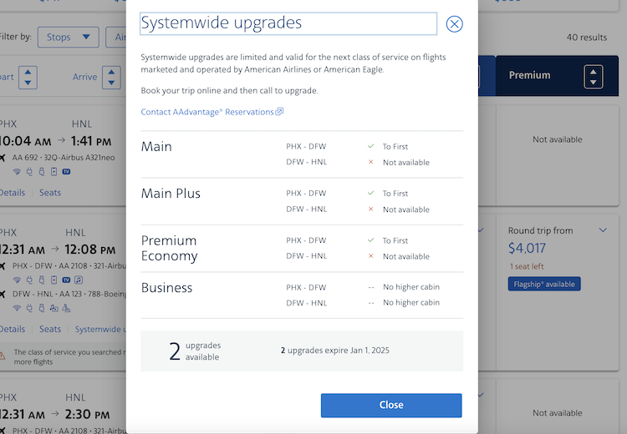The width and height of the screenshot is (627, 434).
Task: Click the '1 seat left' text
Action: click(x=527, y=266)
